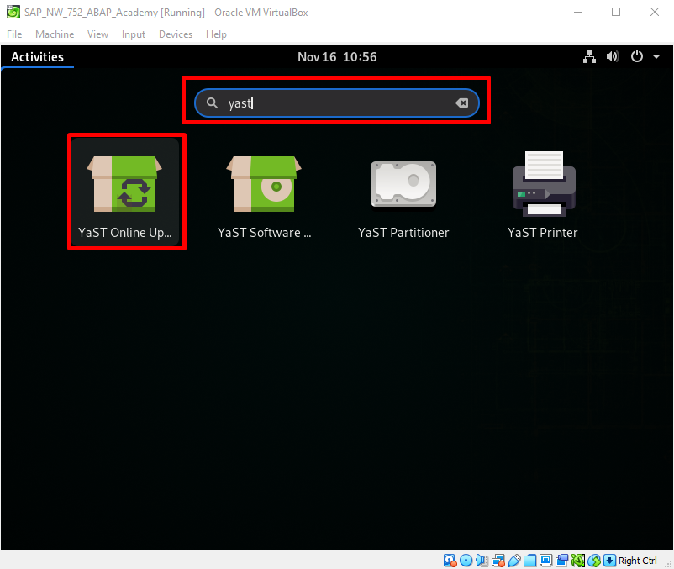Screen dimensions: 674x569
Task: Launch YaST Software Management icon
Action: tap(265, 192)
